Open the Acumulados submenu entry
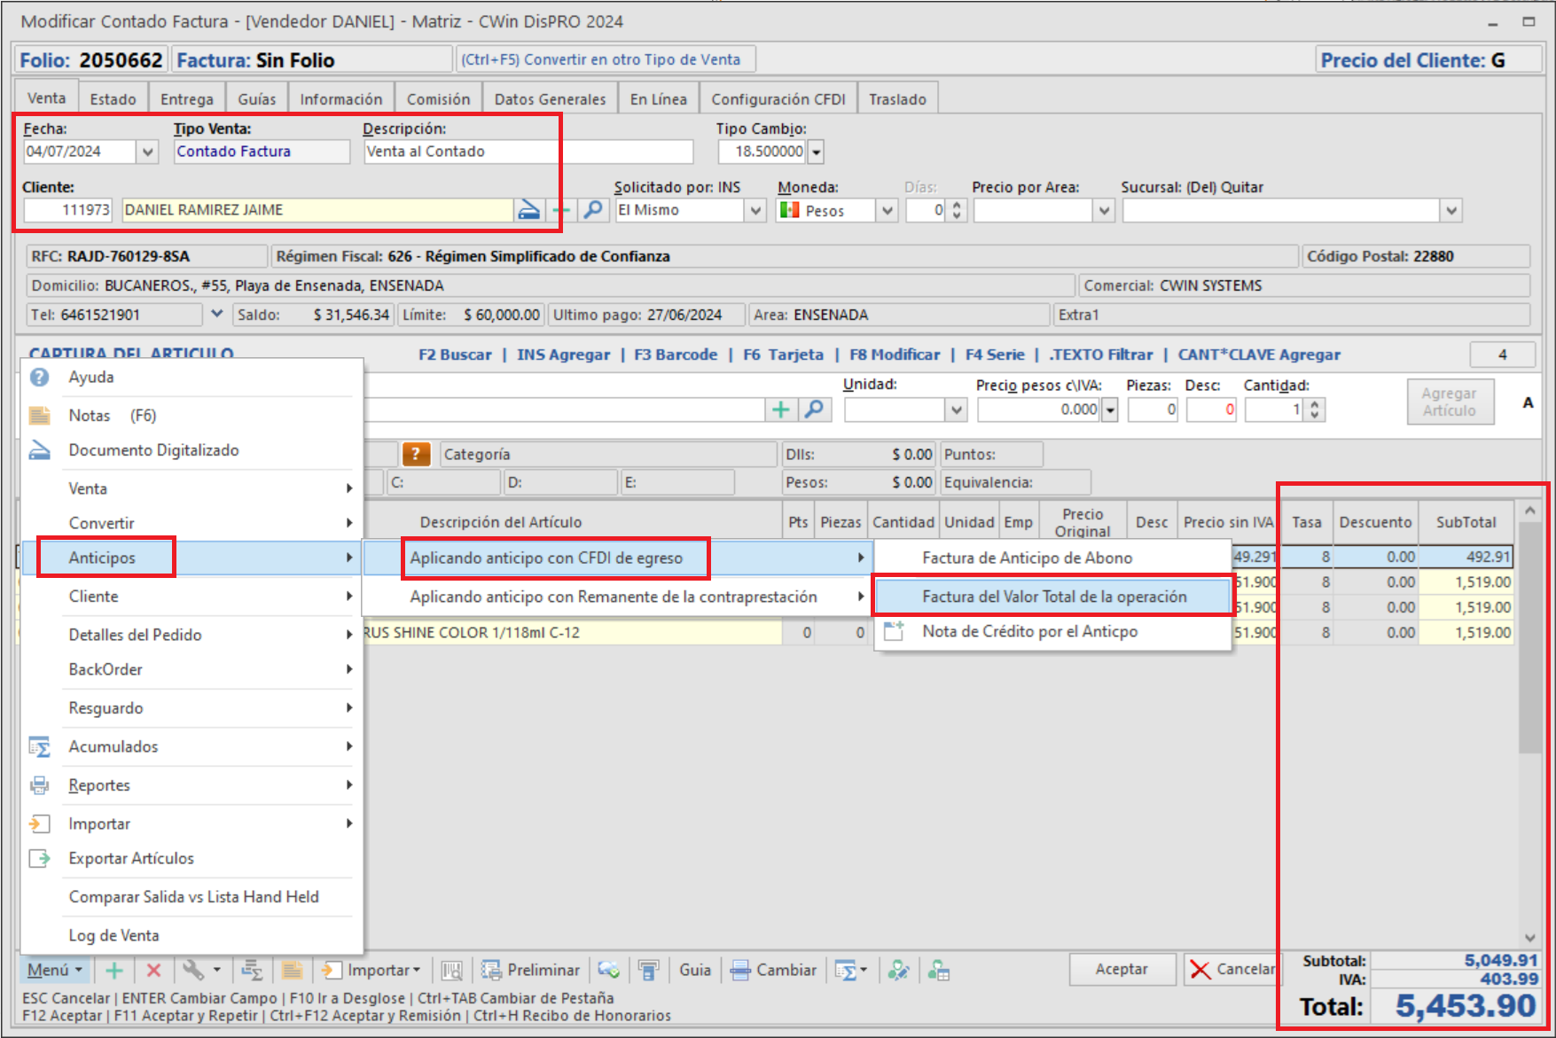 192,746
